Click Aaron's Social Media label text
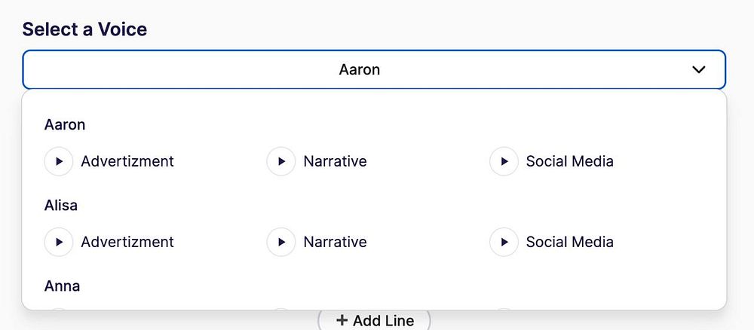 [x=569, y=161]
